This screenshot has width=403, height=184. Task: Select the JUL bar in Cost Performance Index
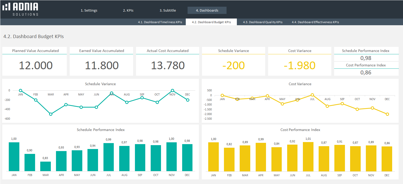(x=308, y=156)
